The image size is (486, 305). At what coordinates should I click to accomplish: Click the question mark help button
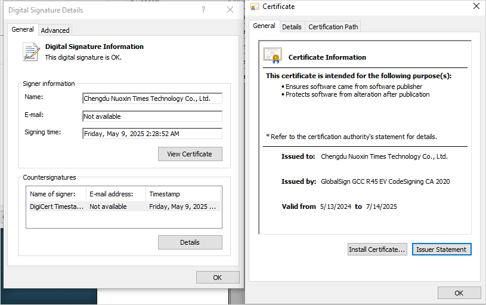coord(203,10)
